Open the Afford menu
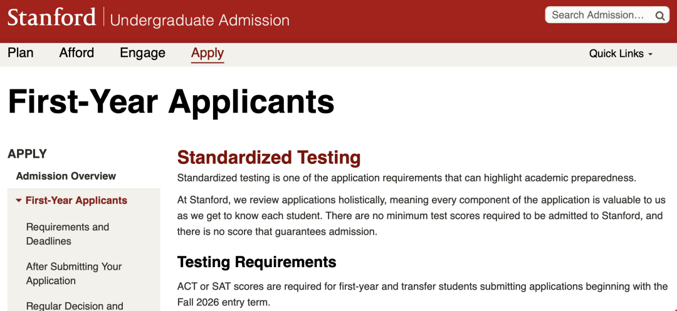Image resolution: width=677 pixels, height=311 pixels. point(76,53)
